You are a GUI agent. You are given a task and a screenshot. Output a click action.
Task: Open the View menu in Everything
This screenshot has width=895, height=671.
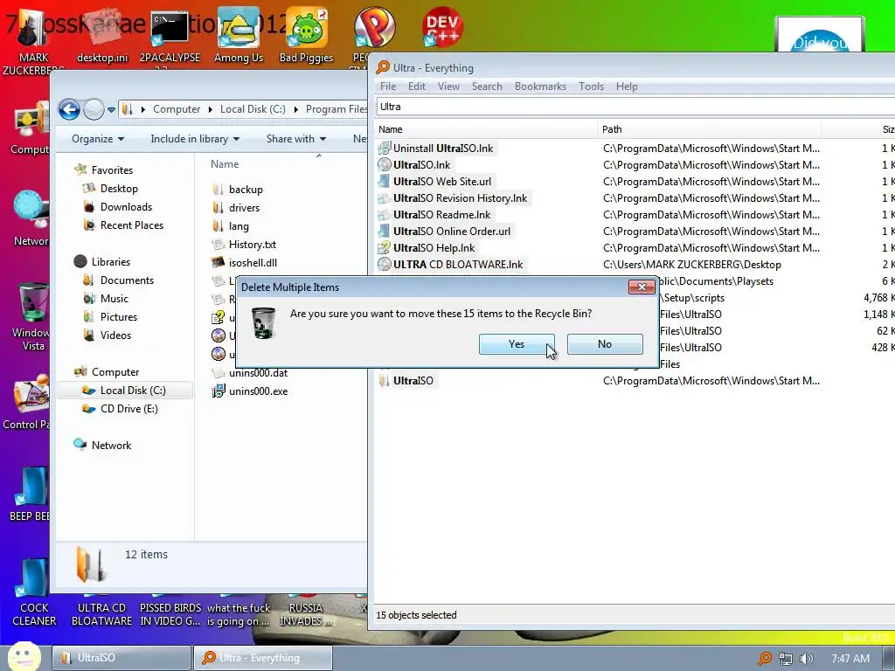(x=448, y=86)
